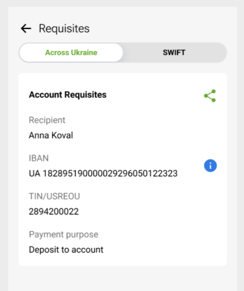Go back using the arrow icon
The height and width of the screenshot is (291, 244).
pyautogui.click(x=26, y=29)
